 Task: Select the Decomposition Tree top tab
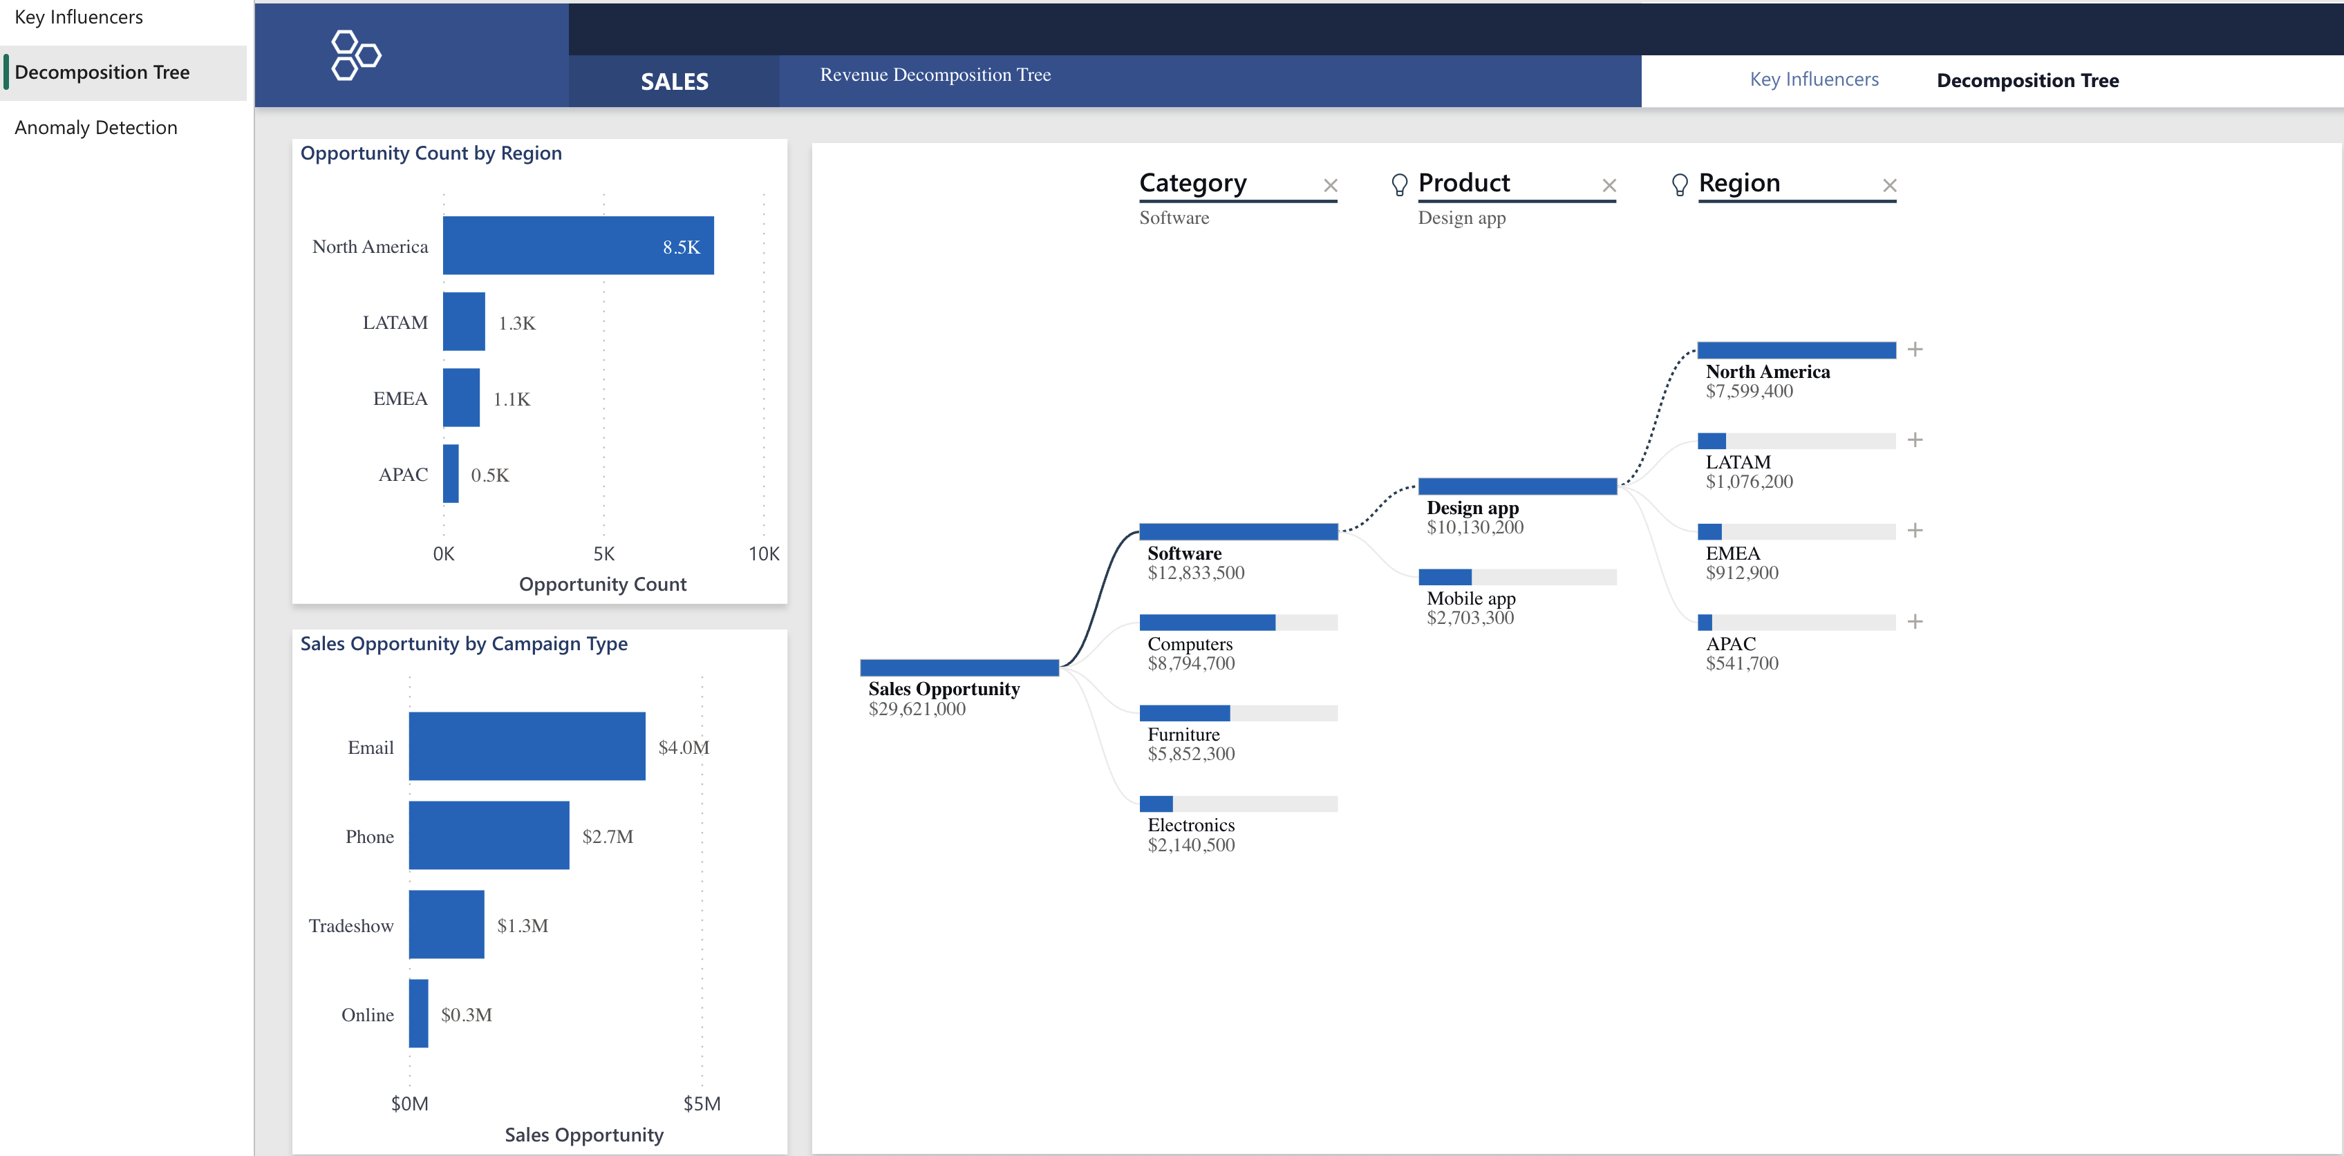(x=2027, y=80)
